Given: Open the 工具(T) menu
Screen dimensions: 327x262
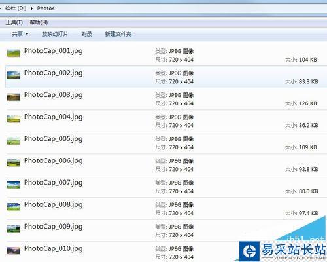Looking at the screenshot, I should click(x=14, y=22).
